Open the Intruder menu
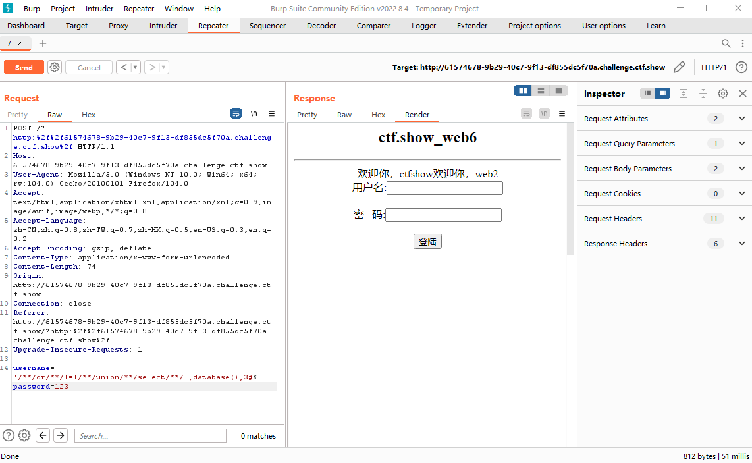The height and width of the screenshot is (463, 752). [x=99, y=8]
